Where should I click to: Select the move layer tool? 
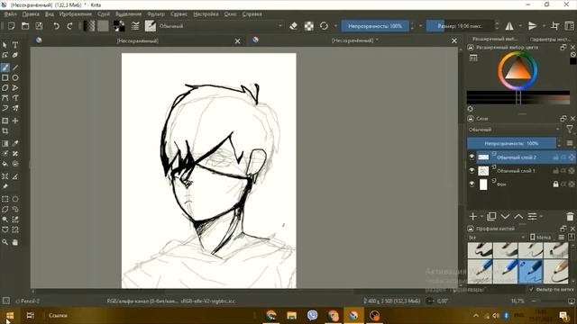[15, 121]
